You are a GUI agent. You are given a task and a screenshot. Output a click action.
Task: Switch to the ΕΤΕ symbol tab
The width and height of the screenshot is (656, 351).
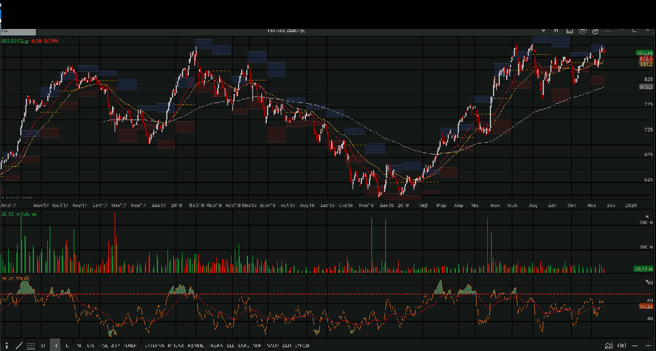[x=91, y=345]
